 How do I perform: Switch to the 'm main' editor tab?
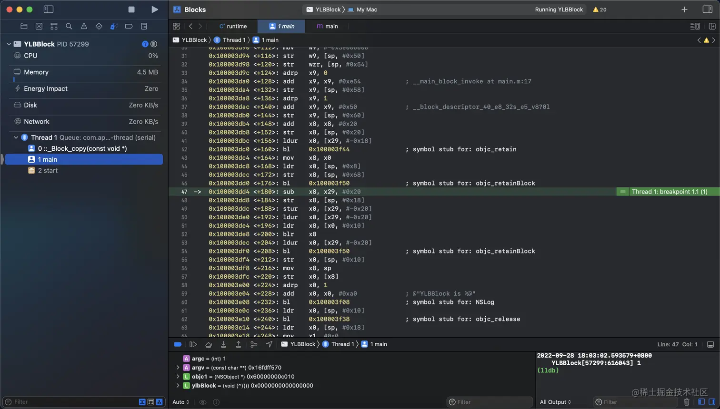pos(328,26)
